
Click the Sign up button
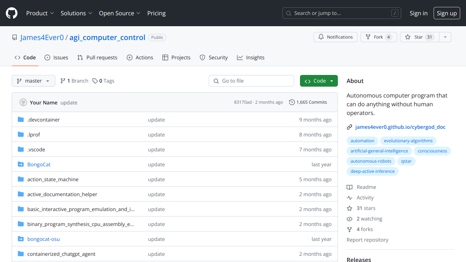click(447, 13)
